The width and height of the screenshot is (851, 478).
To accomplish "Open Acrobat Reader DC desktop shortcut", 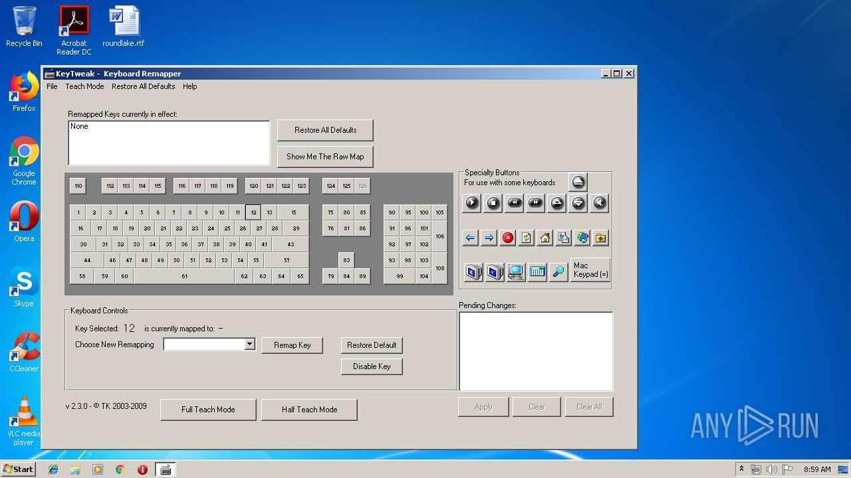I will pyautogui.click(x=74, y=31).
